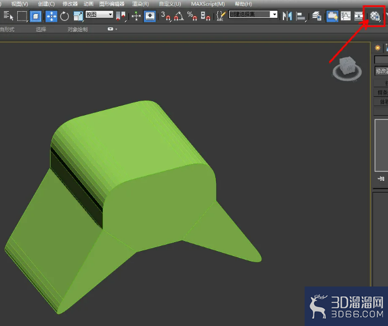
Task: Open the Material Editor
Action: coord(375,16)
